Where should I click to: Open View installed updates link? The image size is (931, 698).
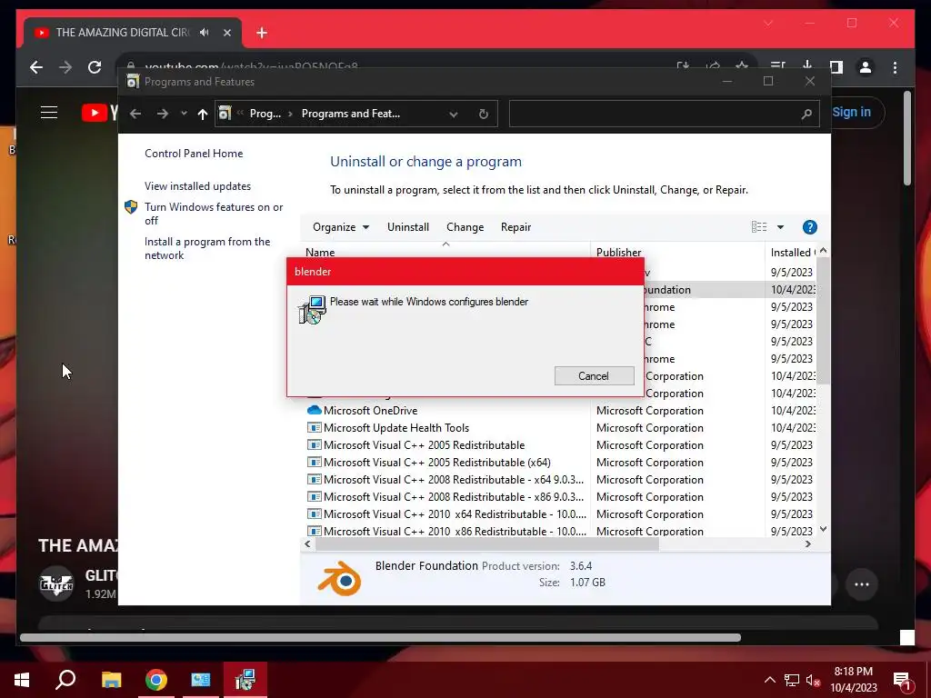pyautogui.click(x=197, y=185)
